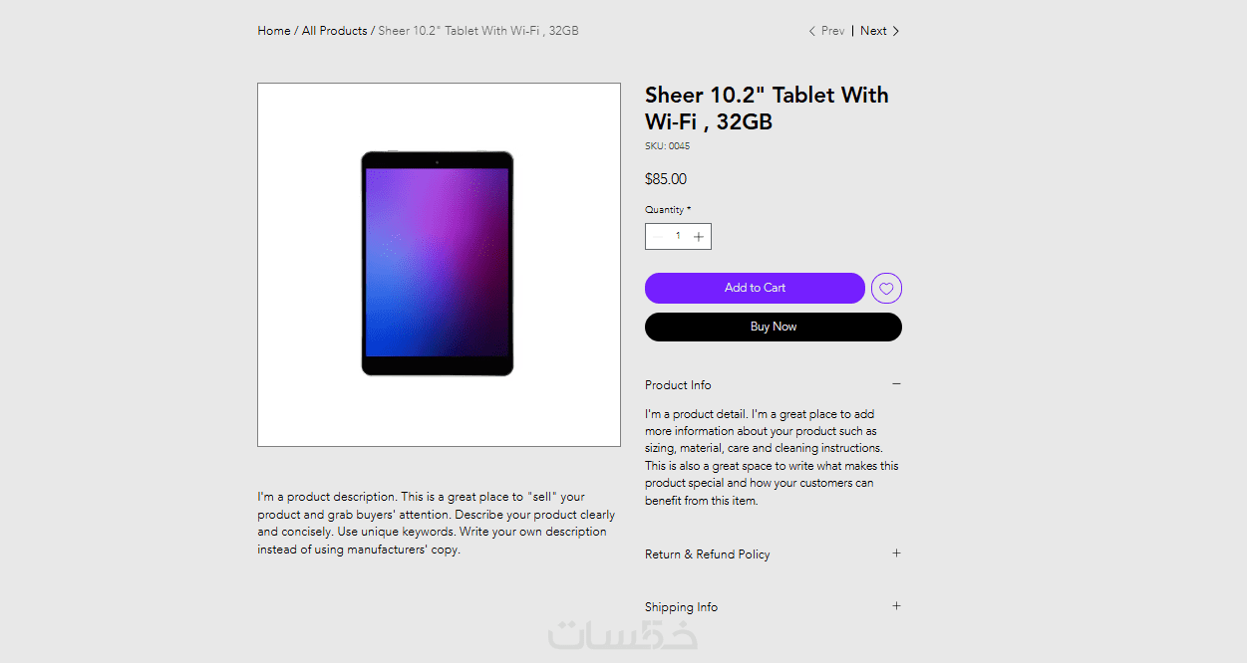The image size is (1247, 663).
Task: Click the left chevron beside Prev
Action: point(812,32)
